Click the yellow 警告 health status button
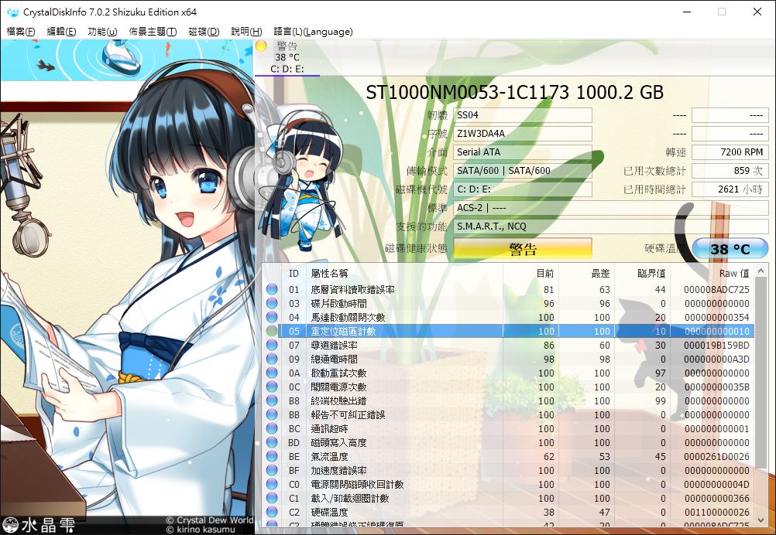Image resolution: width=776 pixels, height=535 pixels. click(523, 248)
